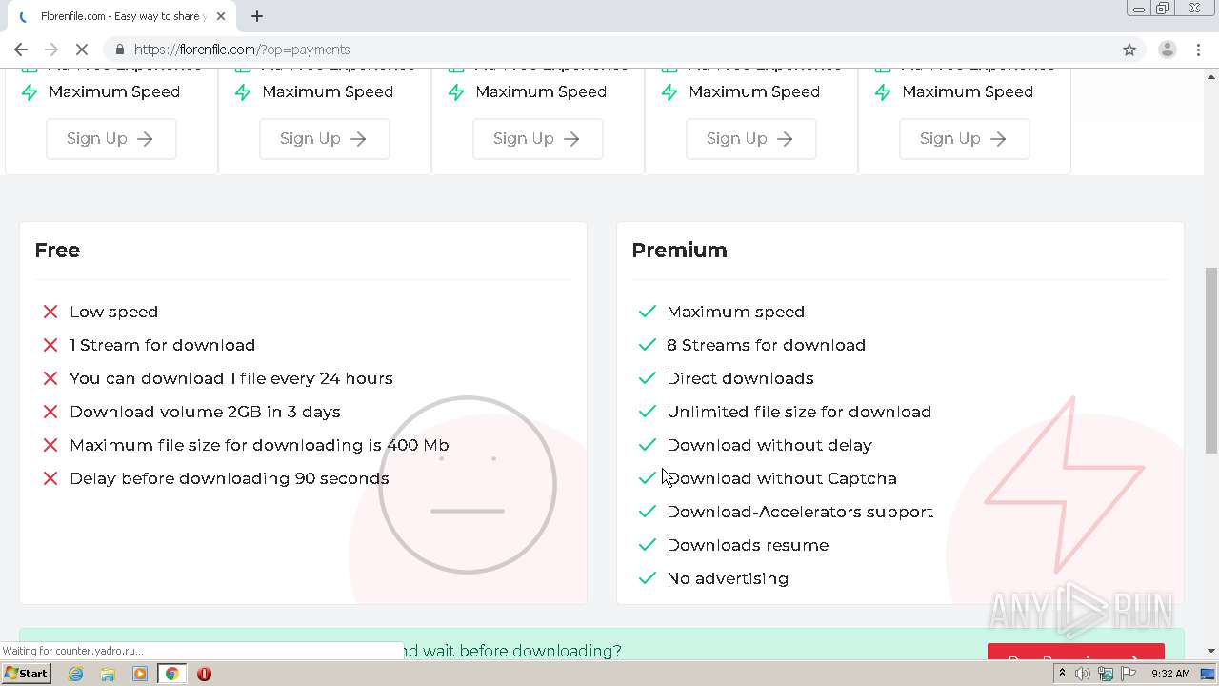Launch Internet Explorer from taskbar
The width and height of the screenshot is (1219, 686).
click(x=75, y=674)
